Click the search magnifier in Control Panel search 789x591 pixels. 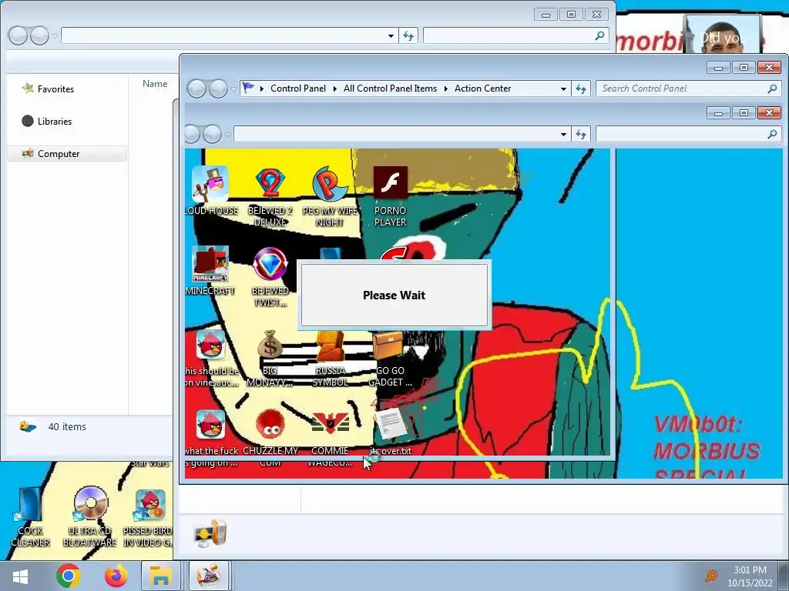pos(772,88)
